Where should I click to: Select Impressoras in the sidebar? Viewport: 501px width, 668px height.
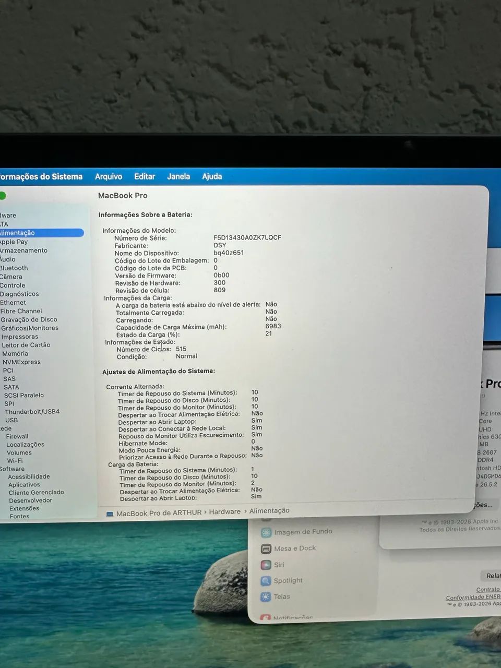click(x=20, y=337)
